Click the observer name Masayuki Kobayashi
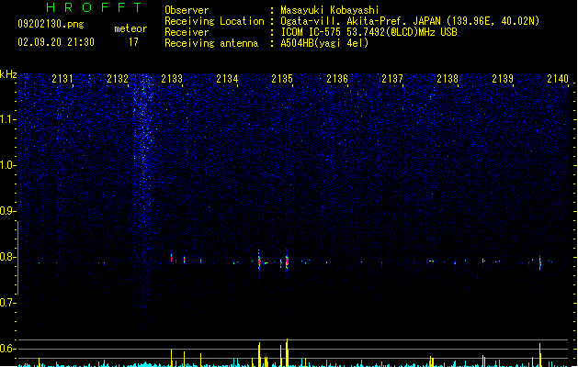The image size is (578, 367). [x=330, y=10]
